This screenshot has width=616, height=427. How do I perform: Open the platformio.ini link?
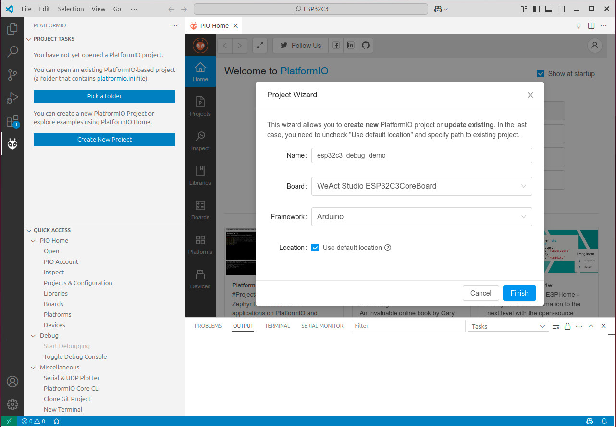tap(116, 79)
